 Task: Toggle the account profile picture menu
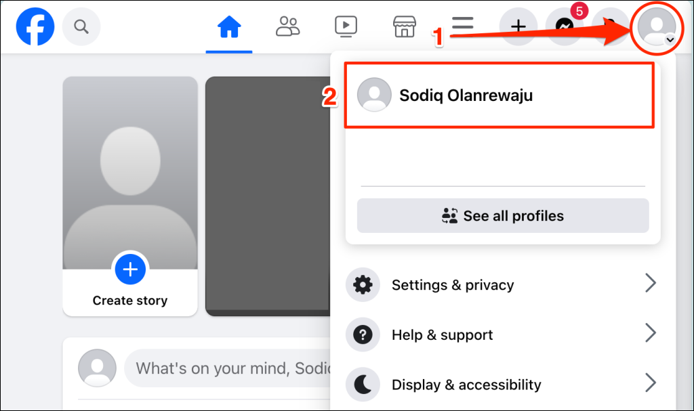pos(655,27)
